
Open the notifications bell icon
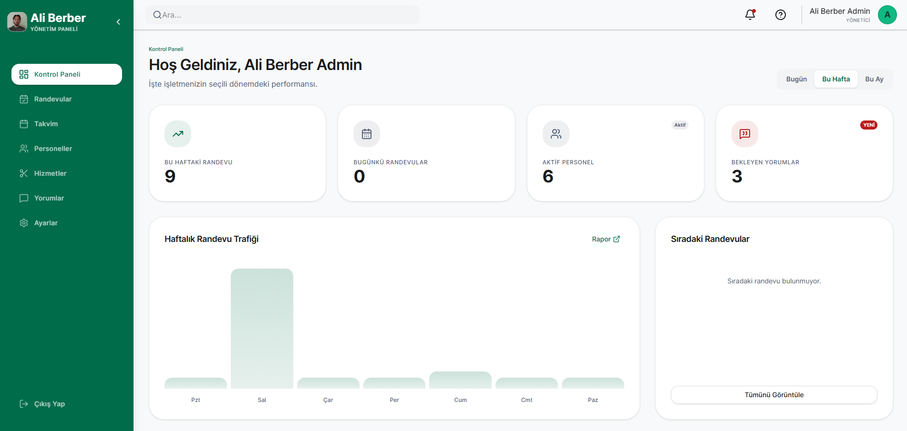pyautogui.click(x=750, y=15)
